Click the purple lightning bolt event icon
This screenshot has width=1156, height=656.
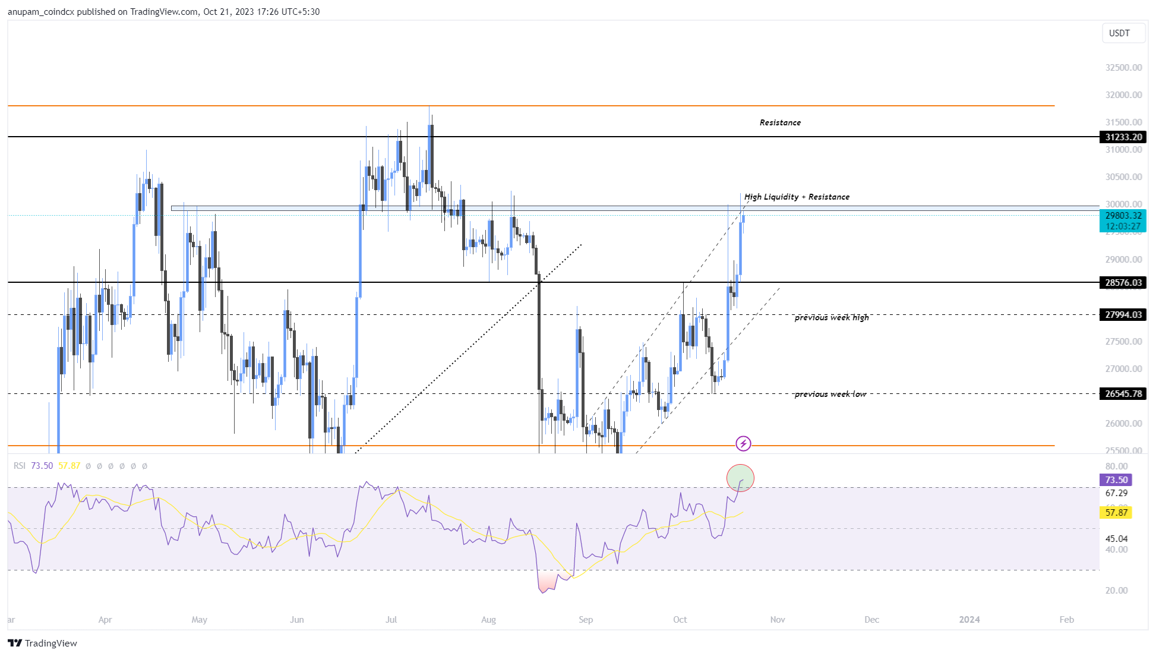click(743, 443)
